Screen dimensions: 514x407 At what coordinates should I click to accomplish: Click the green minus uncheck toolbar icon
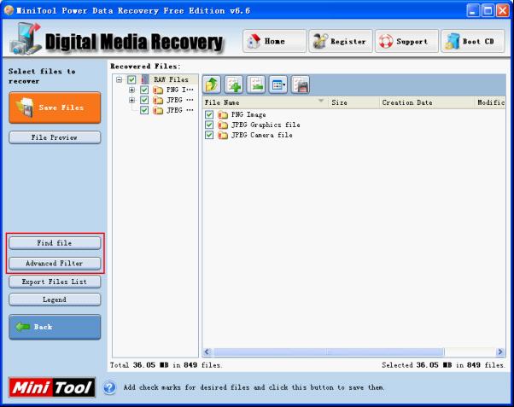tap(256, 84)
